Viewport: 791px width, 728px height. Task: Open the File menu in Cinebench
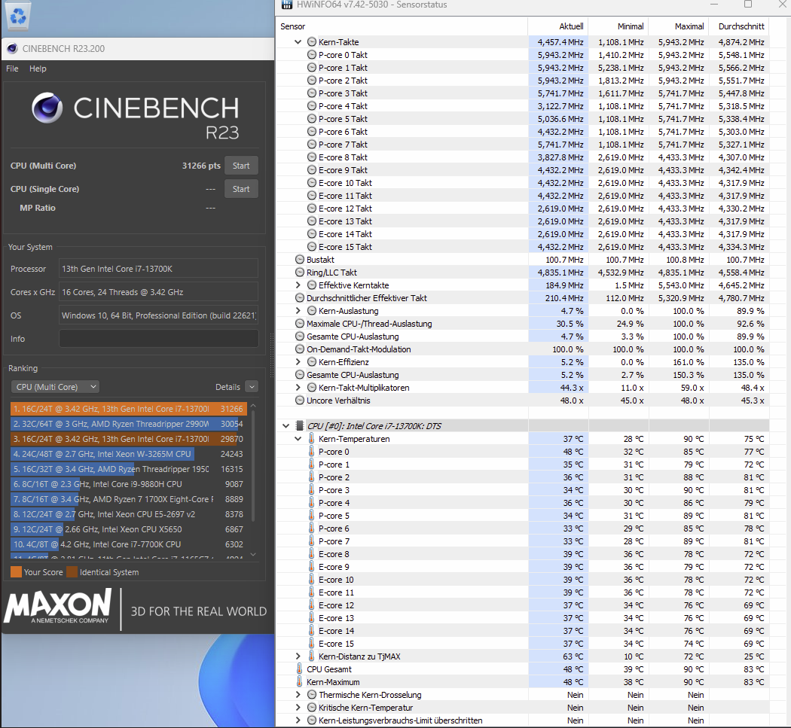pyautogui.click(x=12, y=69)
